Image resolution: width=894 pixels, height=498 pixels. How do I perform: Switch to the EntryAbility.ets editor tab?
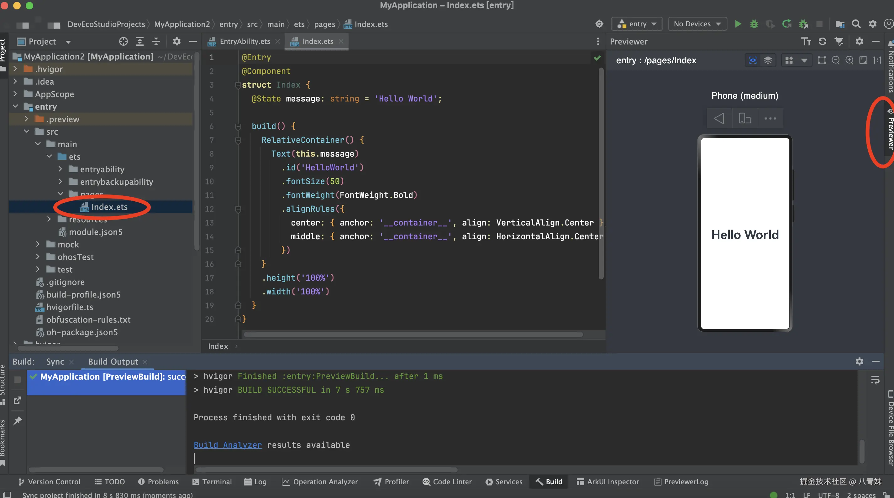point(244,42)
